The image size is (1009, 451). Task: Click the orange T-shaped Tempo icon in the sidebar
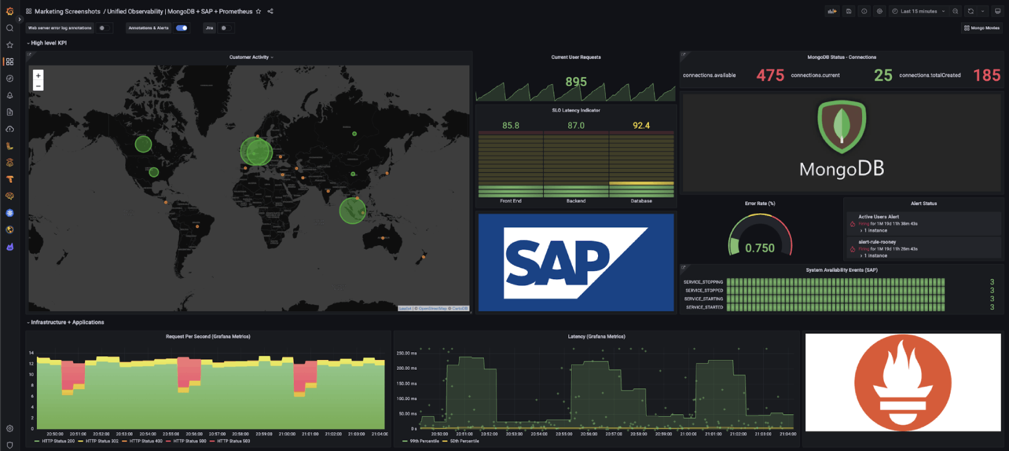click(9, 179)
